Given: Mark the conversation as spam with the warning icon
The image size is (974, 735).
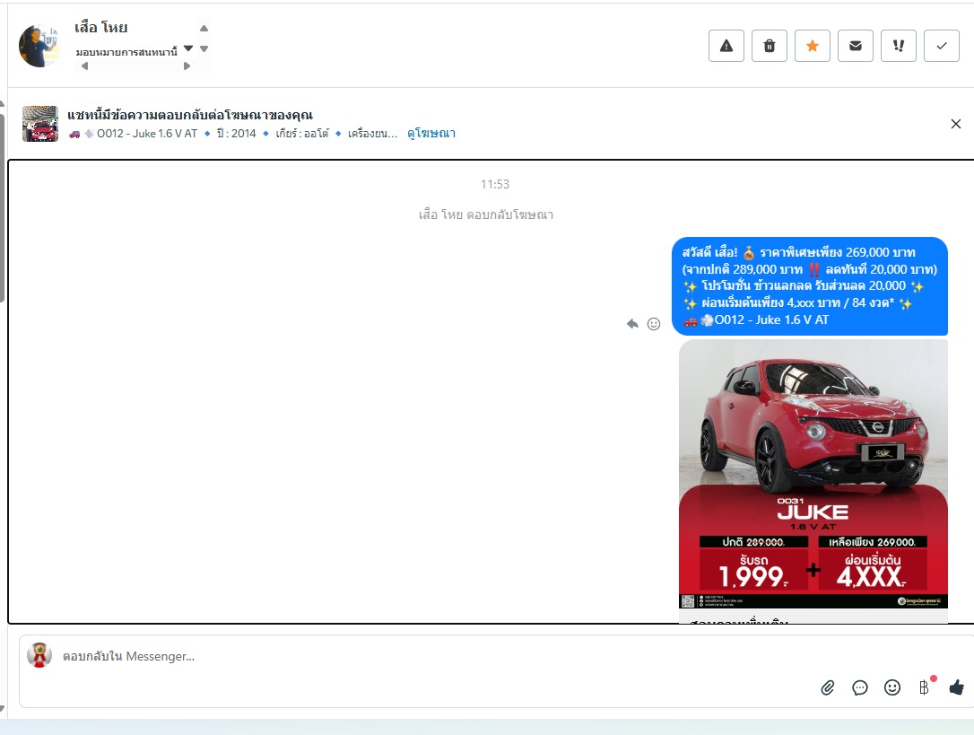Looking at the screenshot, I should pyautogui.click(x=726, y=46).
